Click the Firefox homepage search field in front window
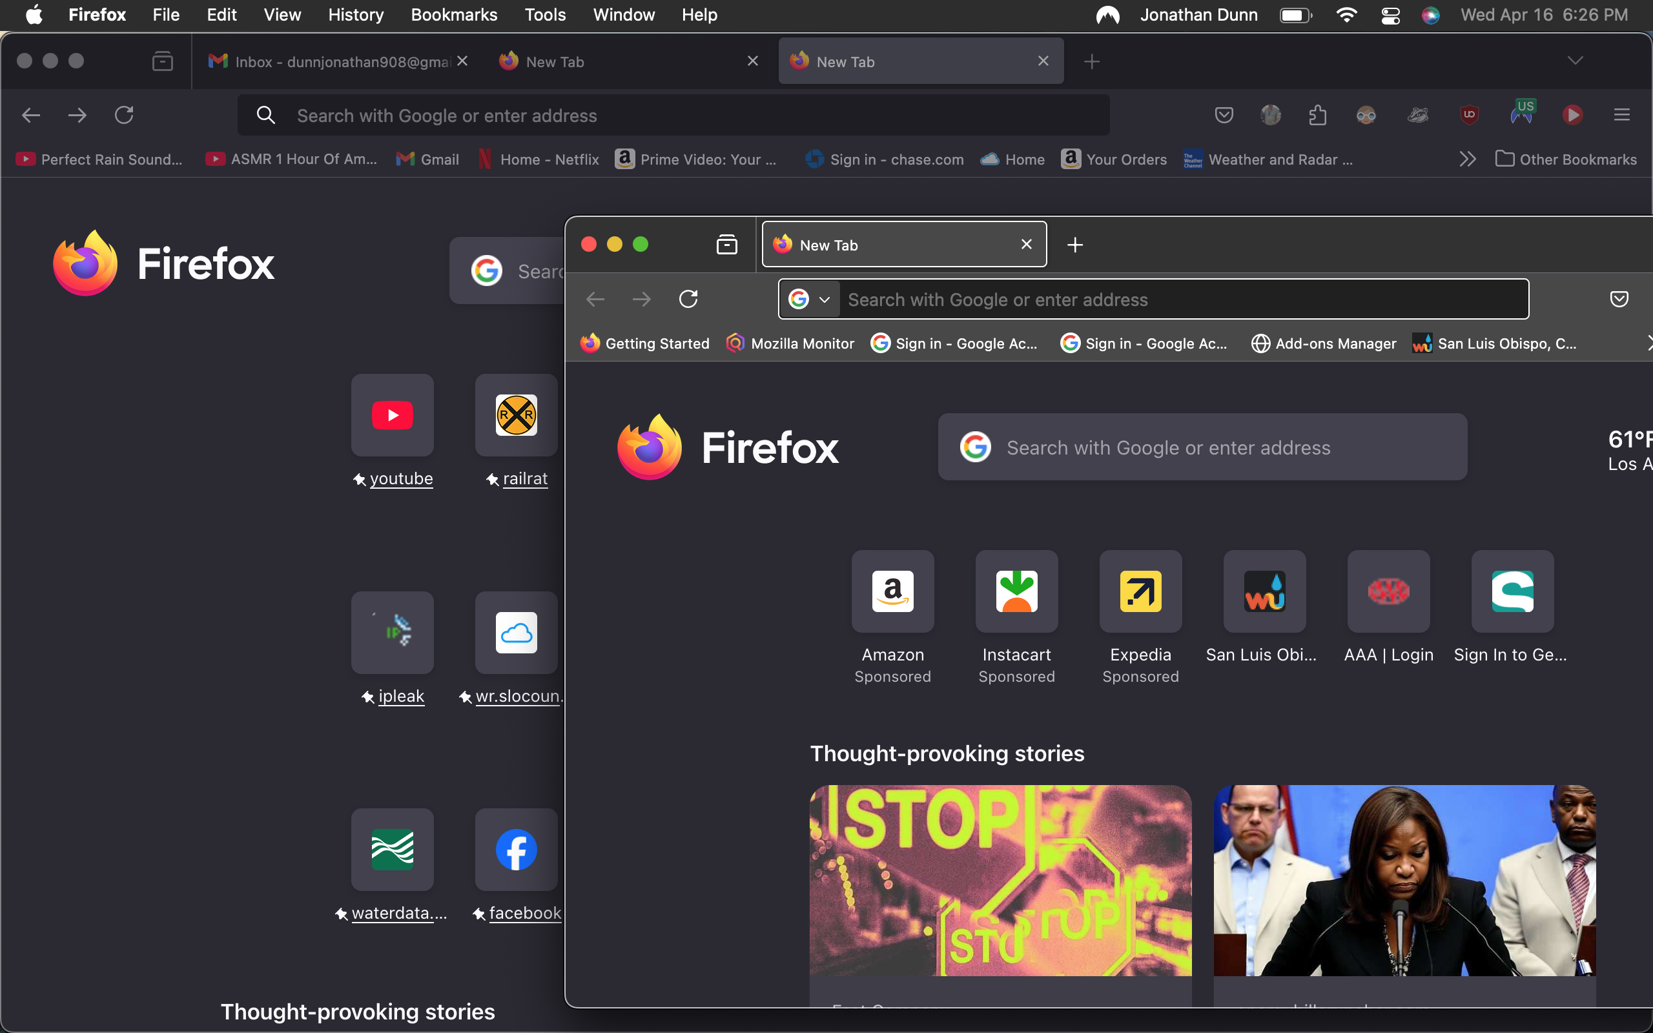The image size is (1653, 1033). [x=1202, y=447]
